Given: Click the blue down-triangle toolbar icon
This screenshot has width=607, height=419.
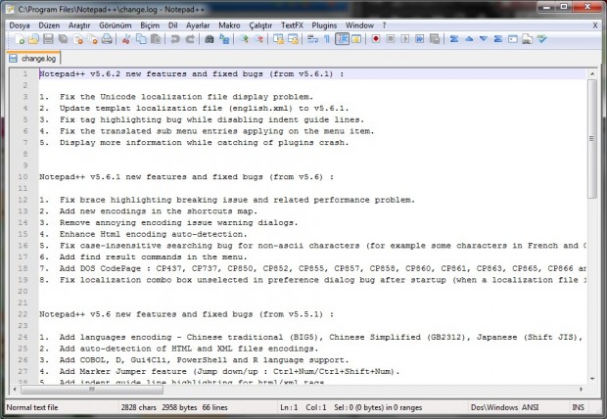Looking at the screenshot, I should pos(484,39).
